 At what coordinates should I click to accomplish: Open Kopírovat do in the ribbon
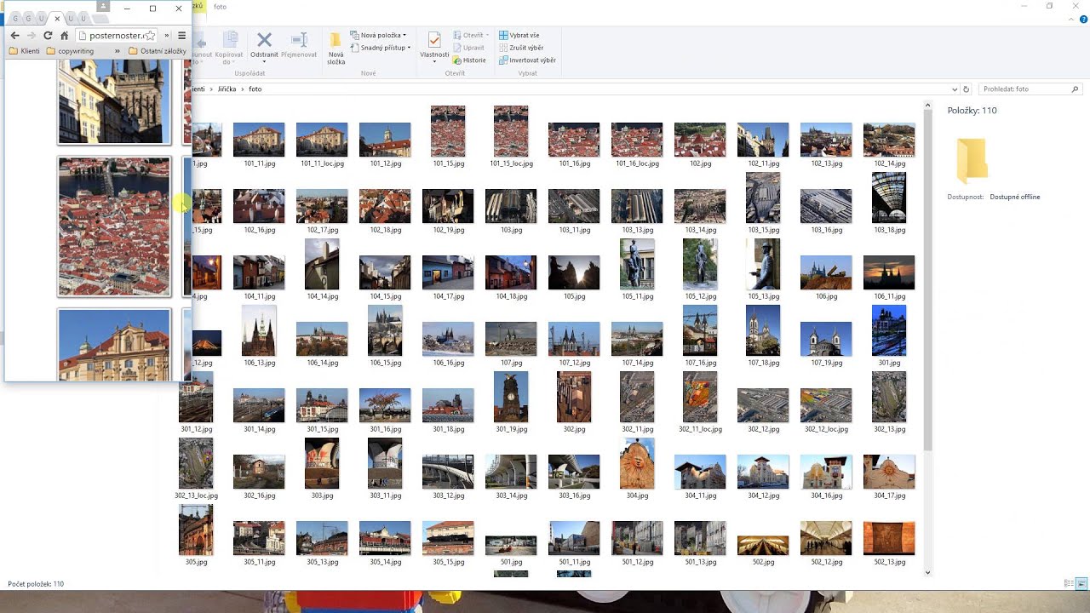tap(230, 49)
